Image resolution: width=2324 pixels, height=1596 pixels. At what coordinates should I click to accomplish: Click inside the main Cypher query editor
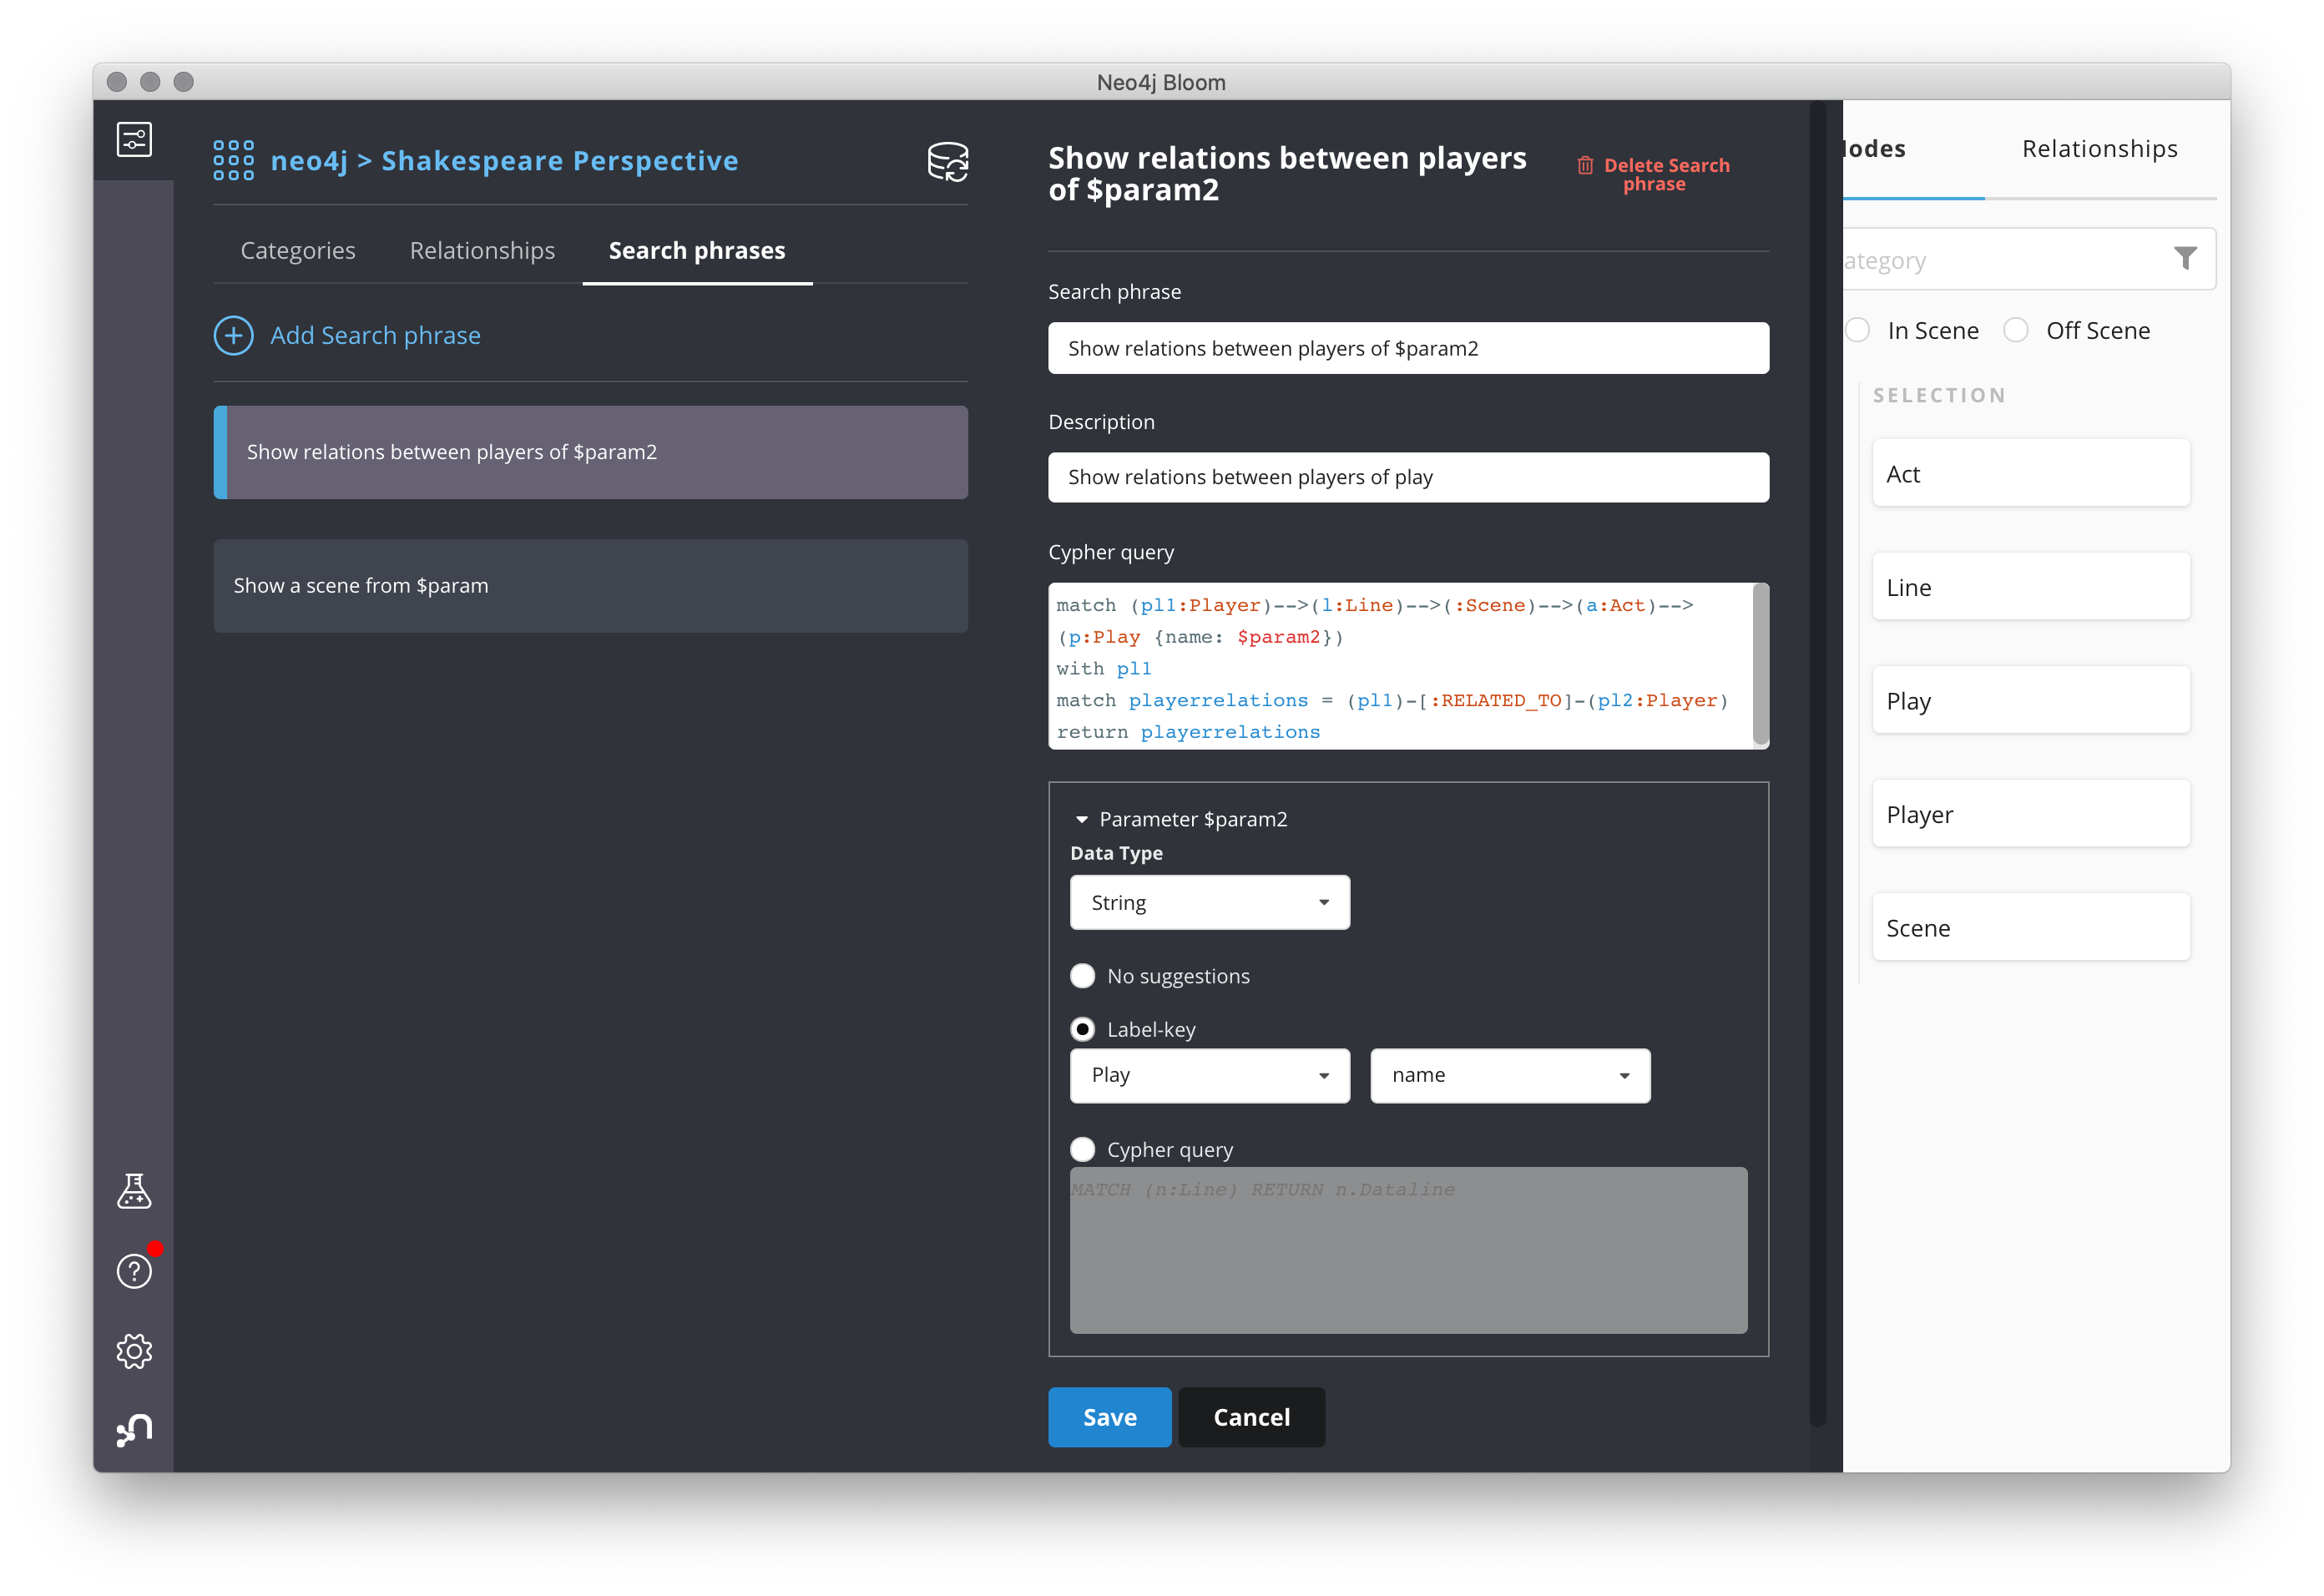click(x=1400, y=666)
